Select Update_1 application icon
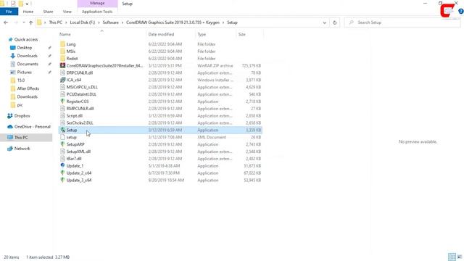 (x=62, y=166)
